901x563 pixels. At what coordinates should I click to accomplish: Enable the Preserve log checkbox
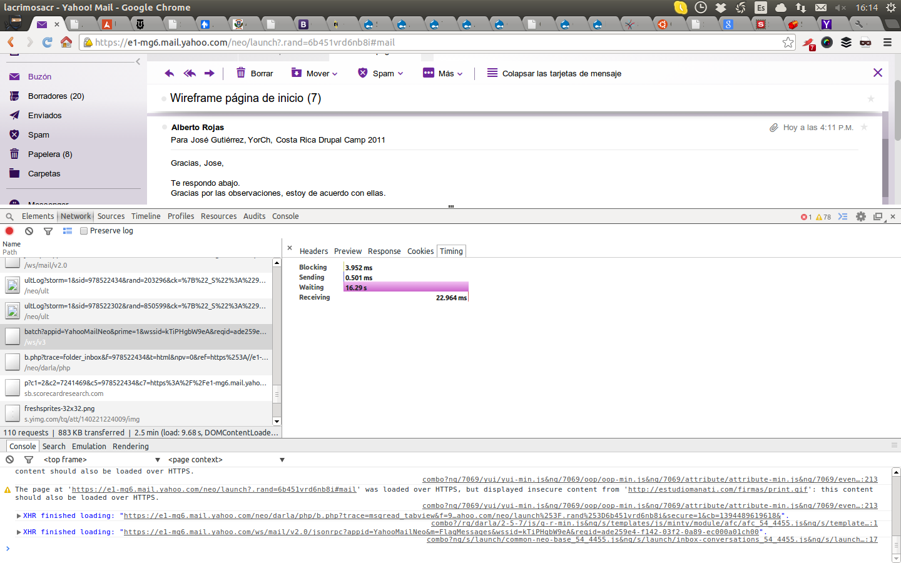click(x=84, y=231)
